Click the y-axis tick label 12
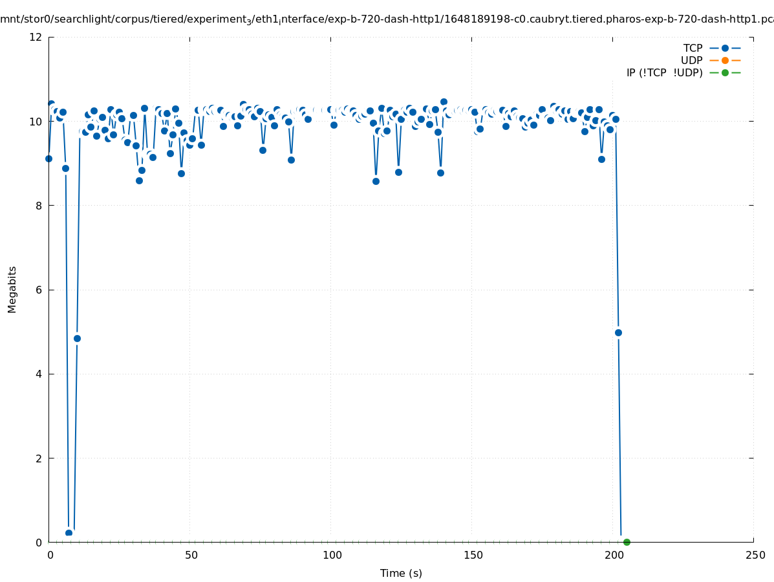 point(36,38)
